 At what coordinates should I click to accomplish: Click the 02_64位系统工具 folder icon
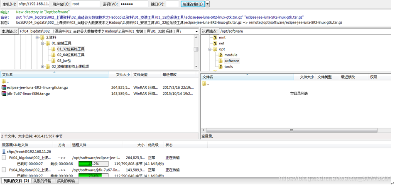coord(53,55)
